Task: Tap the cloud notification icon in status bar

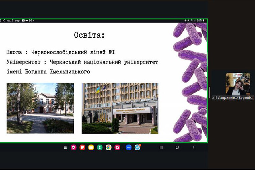Action: (27, 20)
